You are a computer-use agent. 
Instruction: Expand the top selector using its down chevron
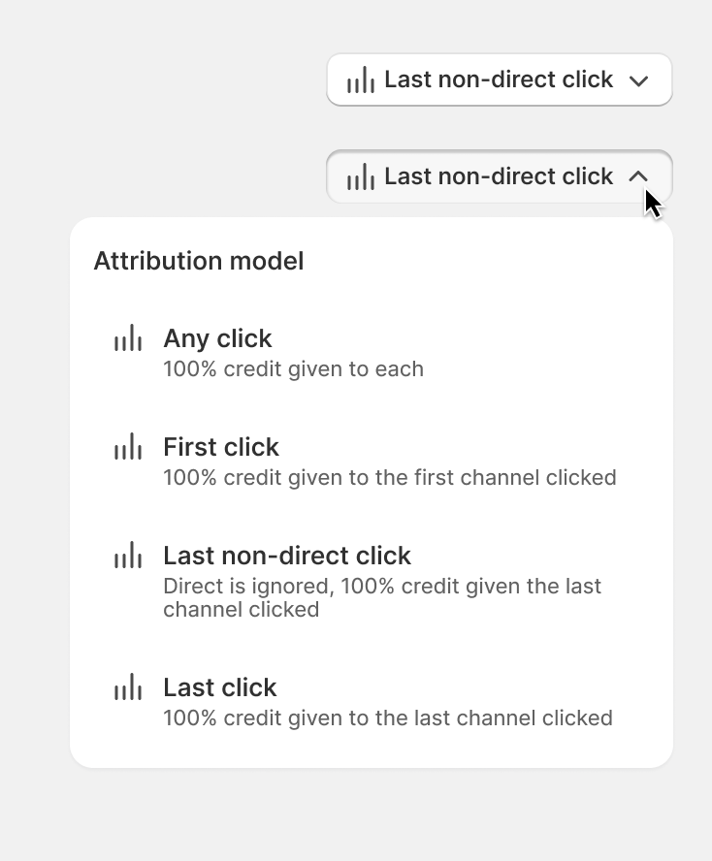pos(638,80)
